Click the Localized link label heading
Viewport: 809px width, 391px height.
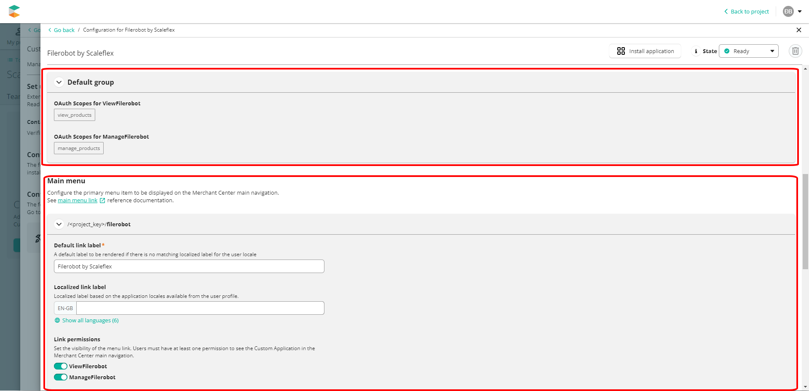(x=80, y=287)
